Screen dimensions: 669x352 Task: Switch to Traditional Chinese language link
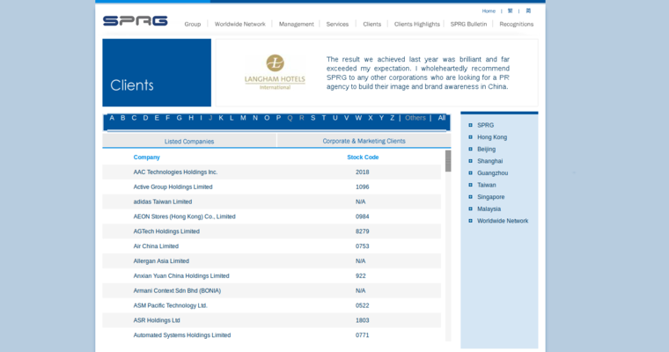click(x=510, y=11)
